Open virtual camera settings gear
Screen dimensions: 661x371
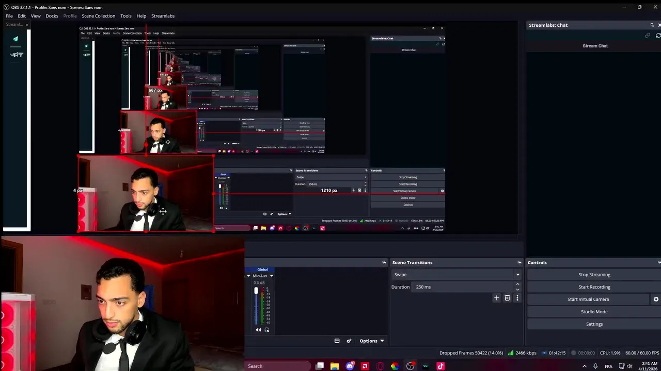click(656, 299)
